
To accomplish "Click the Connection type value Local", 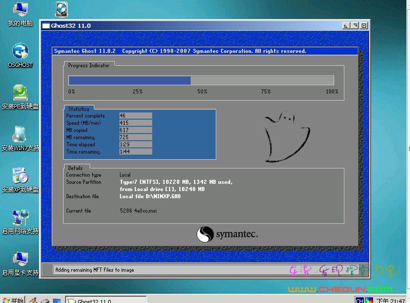I will [x=125, y=175].
